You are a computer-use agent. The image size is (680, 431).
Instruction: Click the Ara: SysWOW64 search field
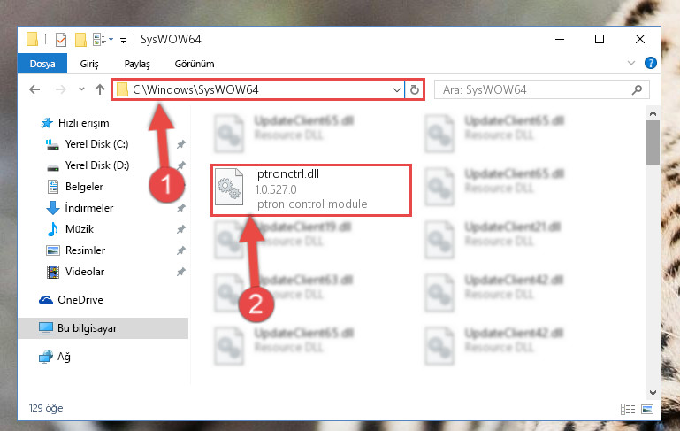point(542,90)
